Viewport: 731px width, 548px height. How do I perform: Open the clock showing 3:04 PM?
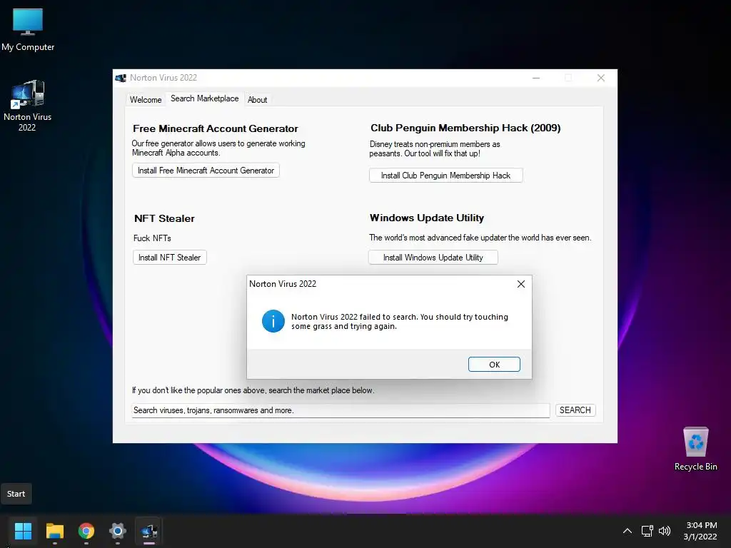[700, 531]
